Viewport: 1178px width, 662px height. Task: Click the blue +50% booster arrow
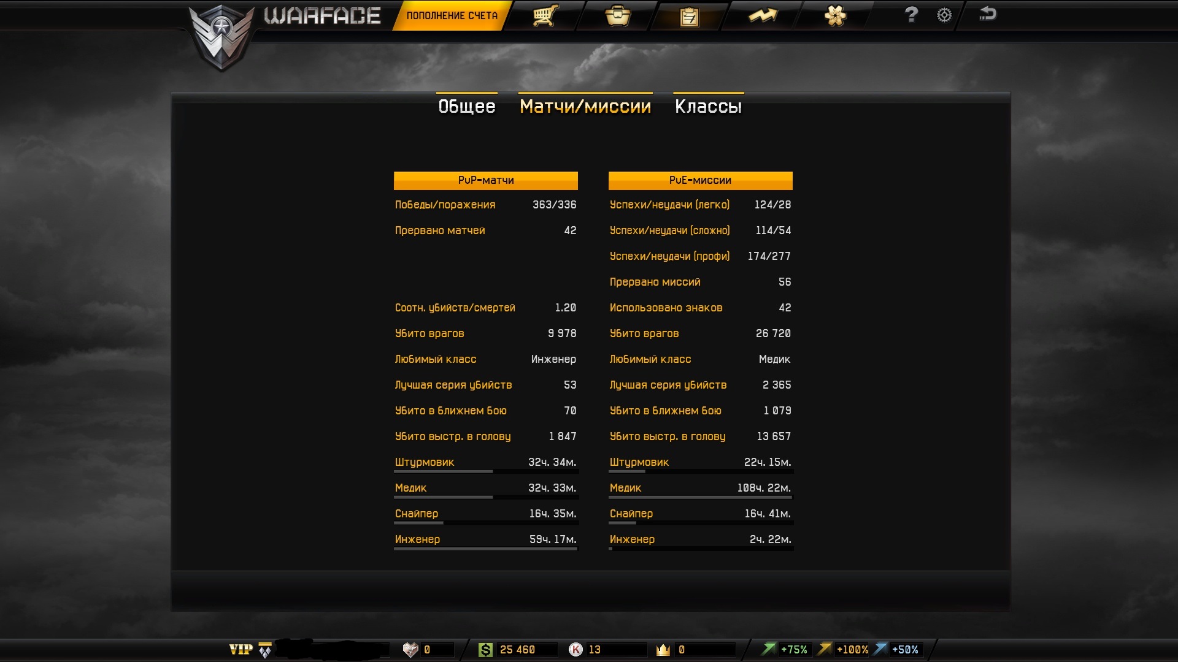pos(880,649)
